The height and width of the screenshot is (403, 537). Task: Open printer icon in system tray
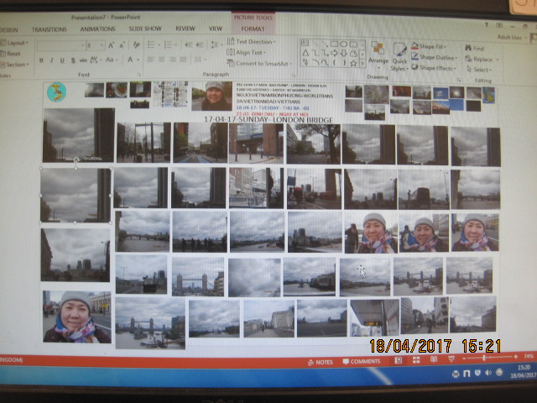point(456,374)
